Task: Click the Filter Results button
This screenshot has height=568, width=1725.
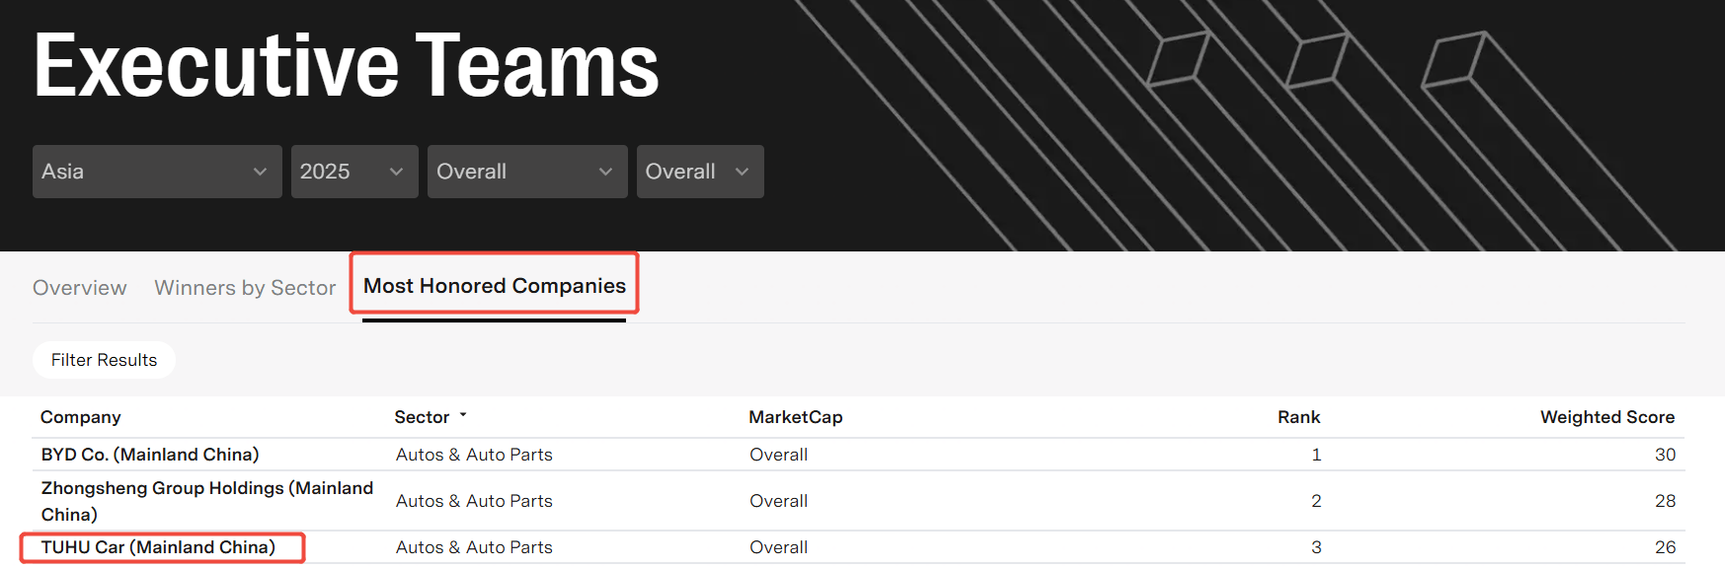Action: pos(104,360)
